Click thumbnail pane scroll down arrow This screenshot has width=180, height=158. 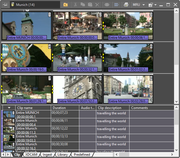[176, 102]
